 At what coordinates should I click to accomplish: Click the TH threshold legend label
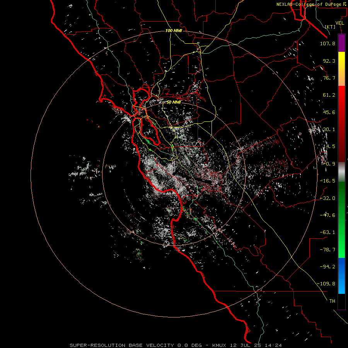click(x=332, y=301)
